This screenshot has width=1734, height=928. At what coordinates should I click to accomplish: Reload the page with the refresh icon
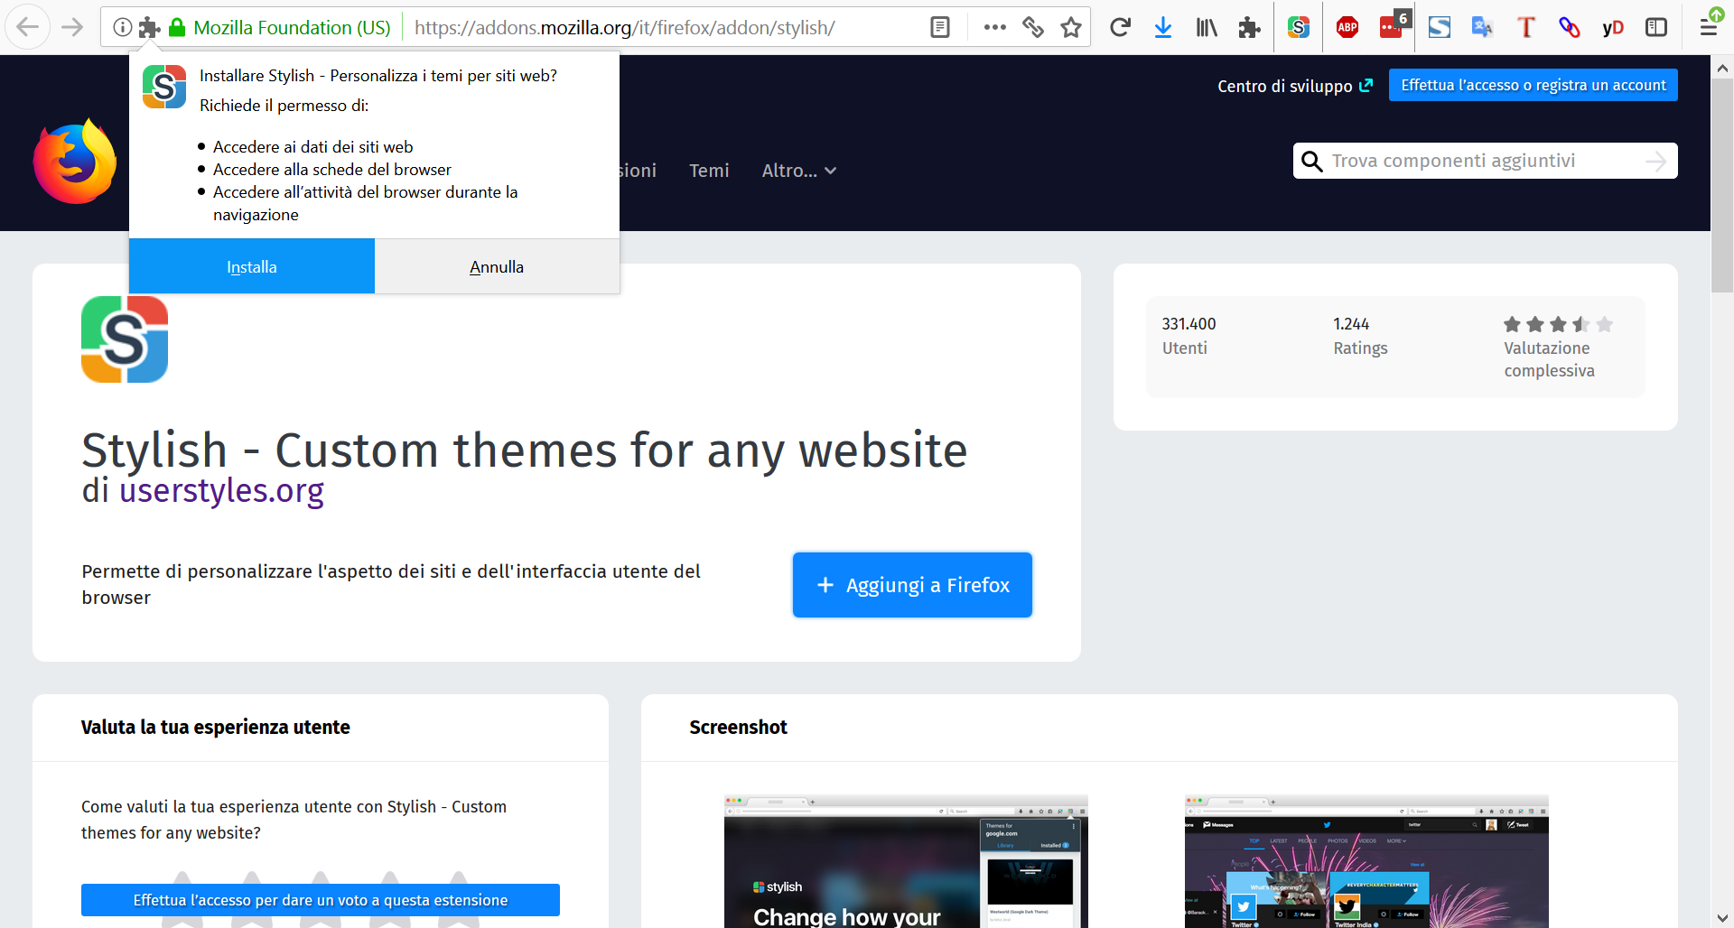1120,27
